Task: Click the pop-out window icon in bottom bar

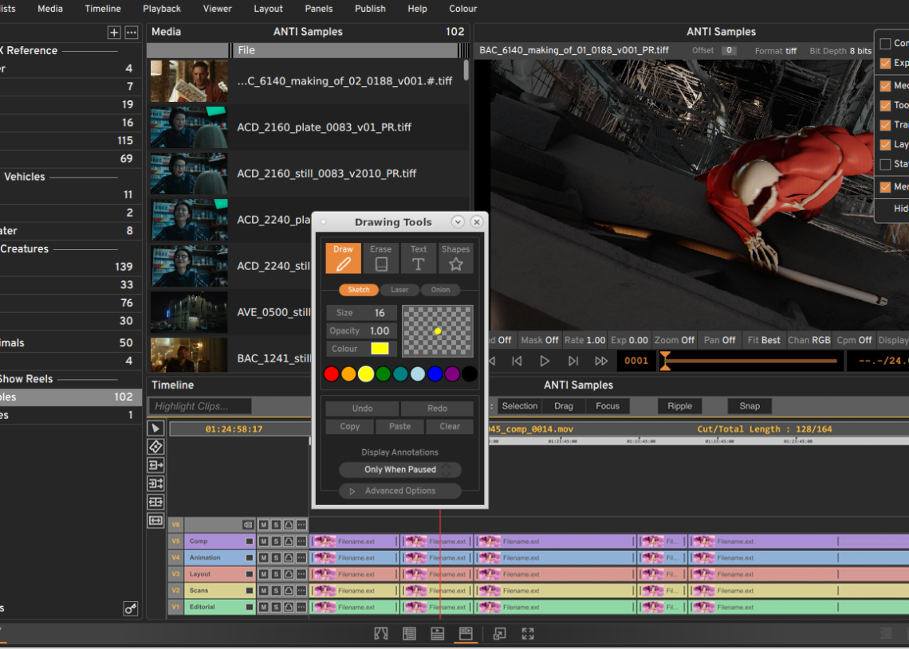Action: pos(499,634)
